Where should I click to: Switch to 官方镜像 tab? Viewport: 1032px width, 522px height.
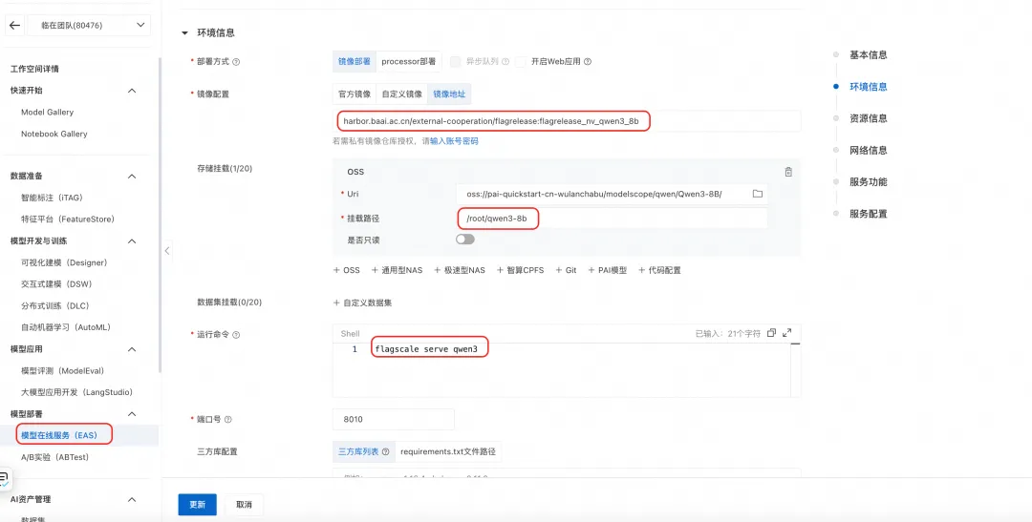355,94
